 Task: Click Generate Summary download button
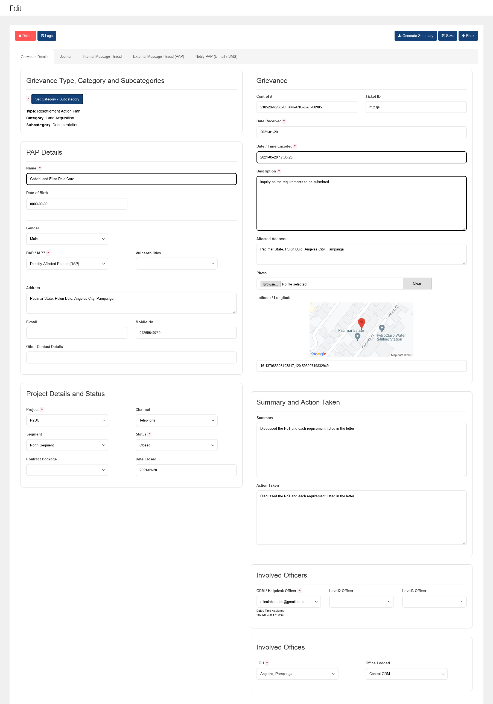tap(415, 36)
